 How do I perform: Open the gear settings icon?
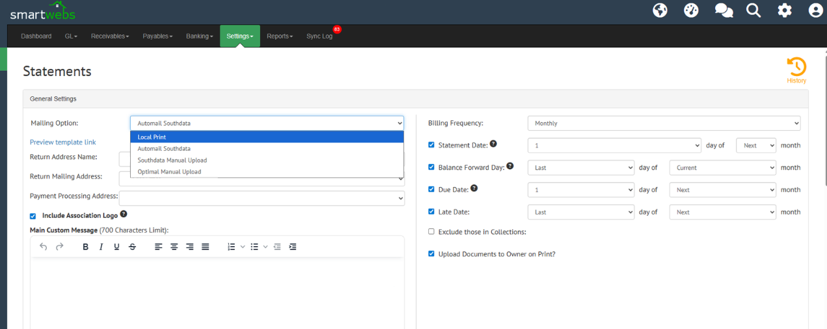click(785, 10)
